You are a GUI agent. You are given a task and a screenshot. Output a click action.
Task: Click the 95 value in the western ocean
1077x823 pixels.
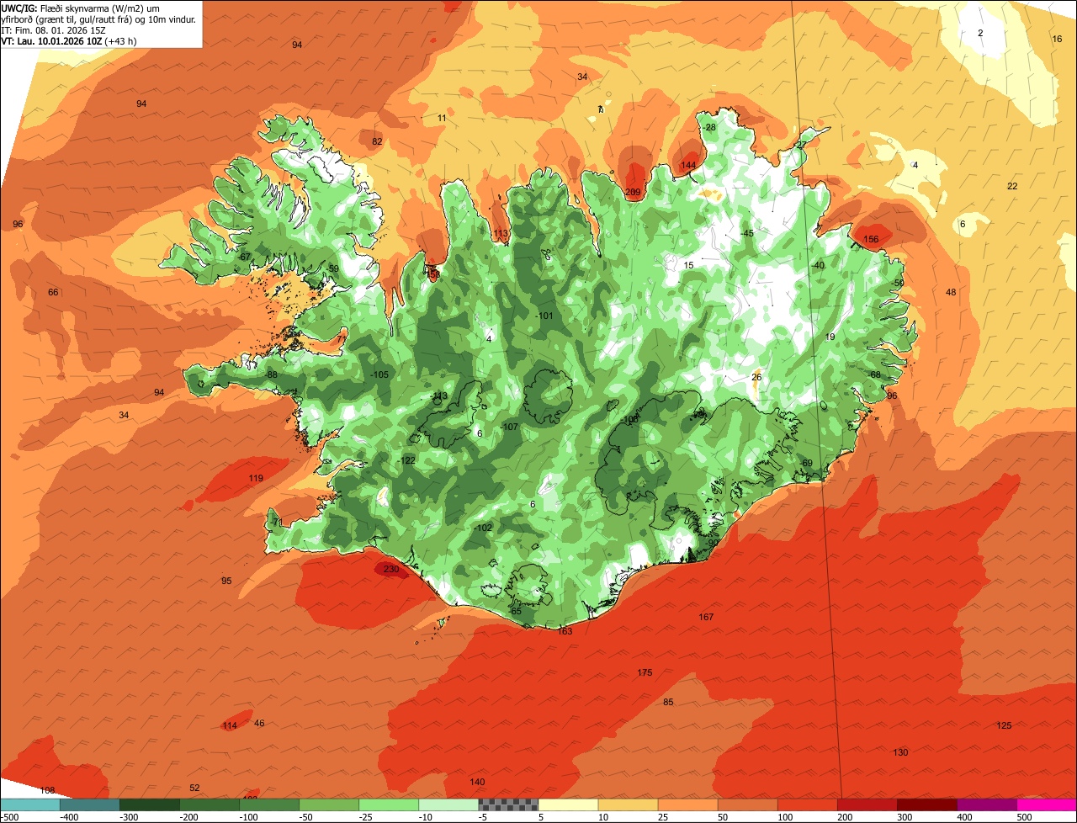(226, 581)
